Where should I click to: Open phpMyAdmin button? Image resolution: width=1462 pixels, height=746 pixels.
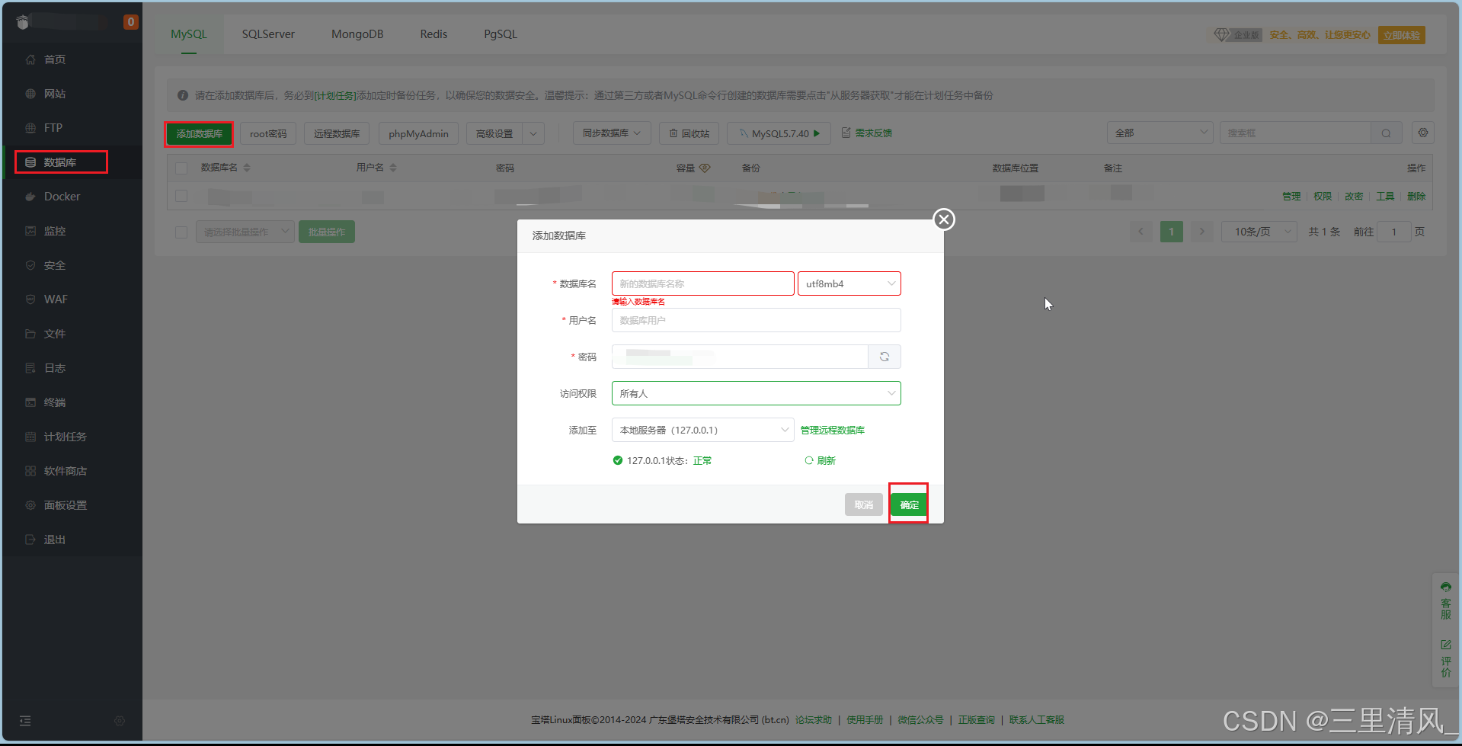418,133
